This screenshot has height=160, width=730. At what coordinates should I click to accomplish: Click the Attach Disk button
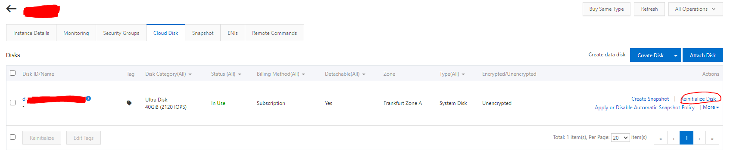[702, 55]
